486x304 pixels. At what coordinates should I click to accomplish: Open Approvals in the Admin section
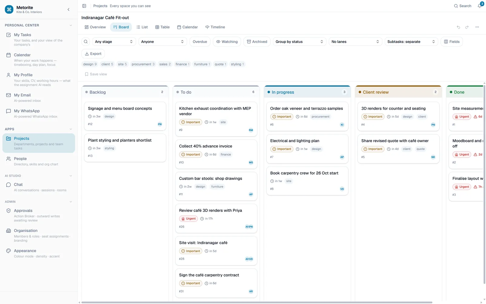[39, 215]
